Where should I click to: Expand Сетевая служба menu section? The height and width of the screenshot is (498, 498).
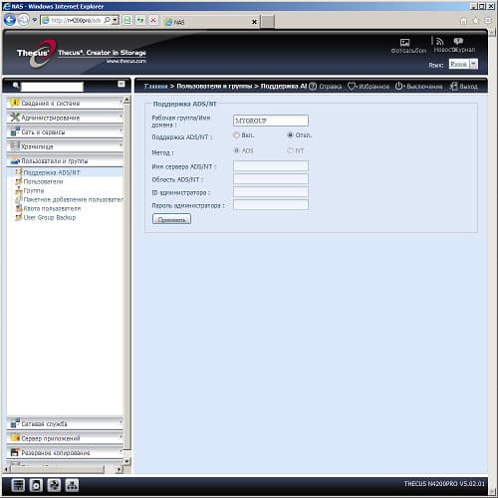click(65, 424)
